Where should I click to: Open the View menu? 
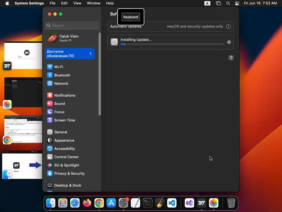click(77, 3)
